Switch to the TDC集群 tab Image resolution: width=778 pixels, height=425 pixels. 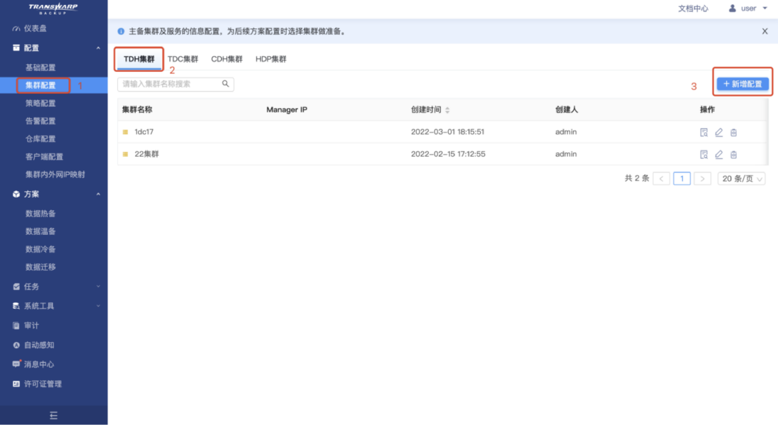[183, 60]
